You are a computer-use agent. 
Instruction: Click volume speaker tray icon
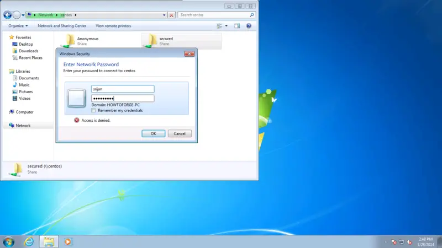pyautogui.click(x=409, y=242)
